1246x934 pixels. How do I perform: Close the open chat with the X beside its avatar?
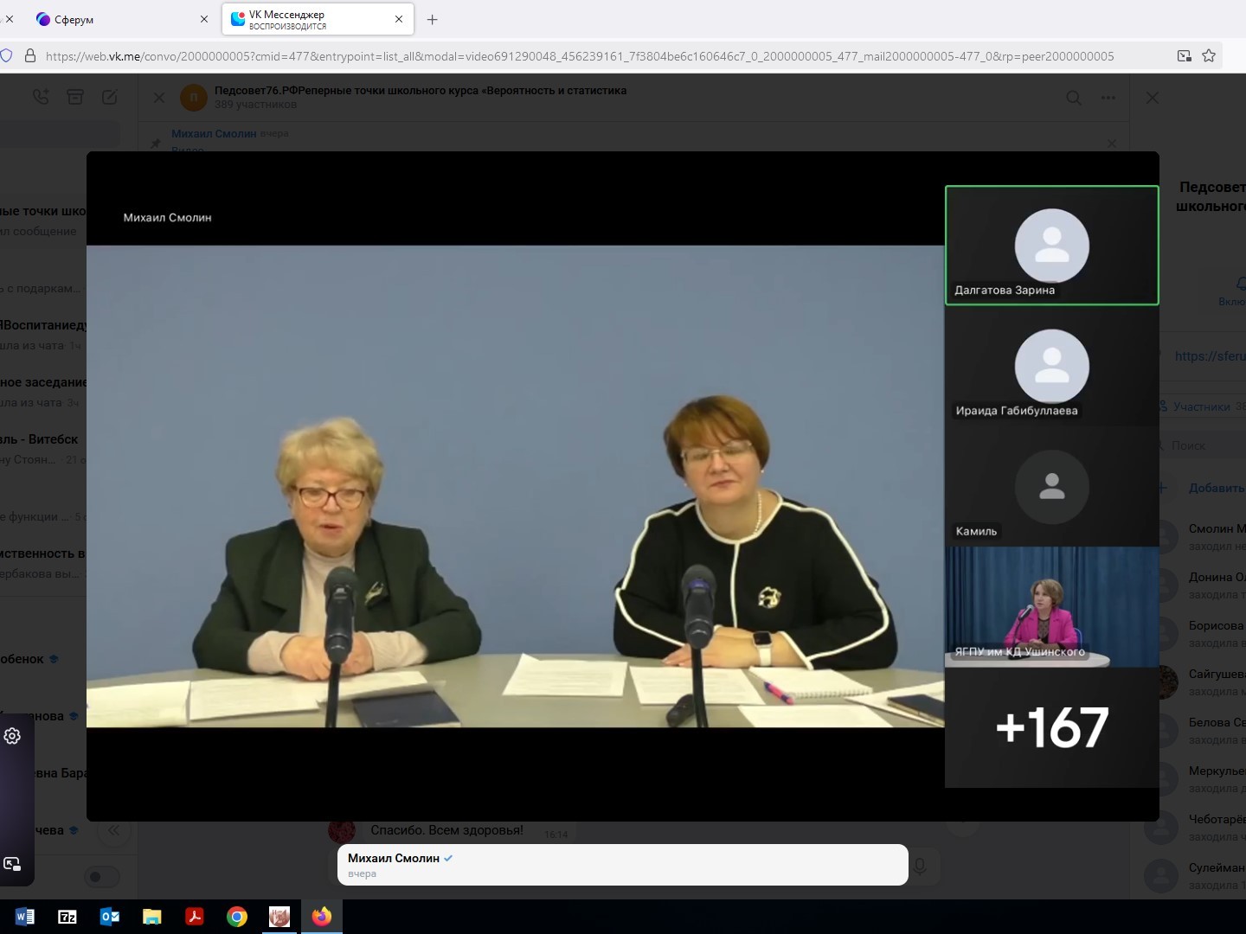tap(159, 98)
